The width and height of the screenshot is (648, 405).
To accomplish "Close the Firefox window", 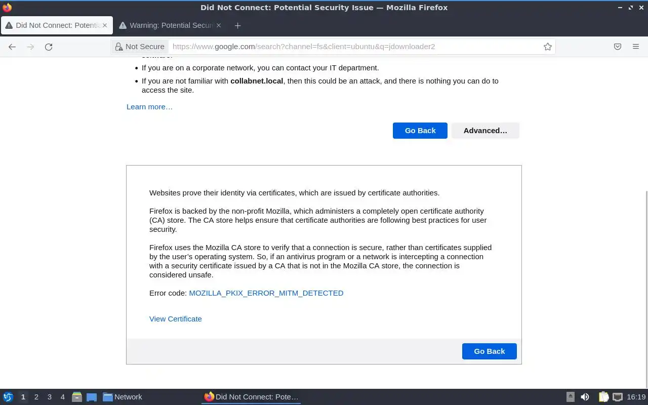I will pos(640,8).
